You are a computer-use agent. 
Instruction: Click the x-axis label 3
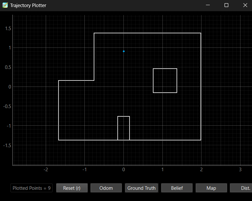[240, 170]
